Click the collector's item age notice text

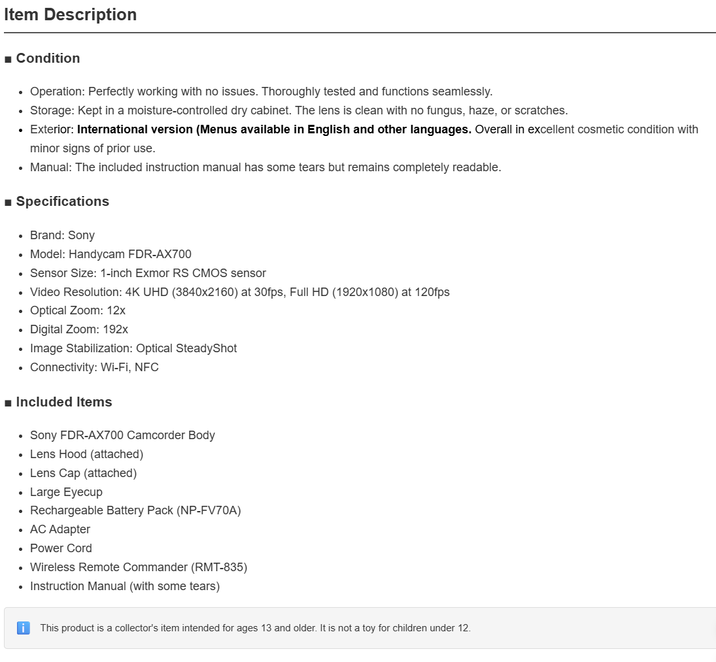pos(255,628)
